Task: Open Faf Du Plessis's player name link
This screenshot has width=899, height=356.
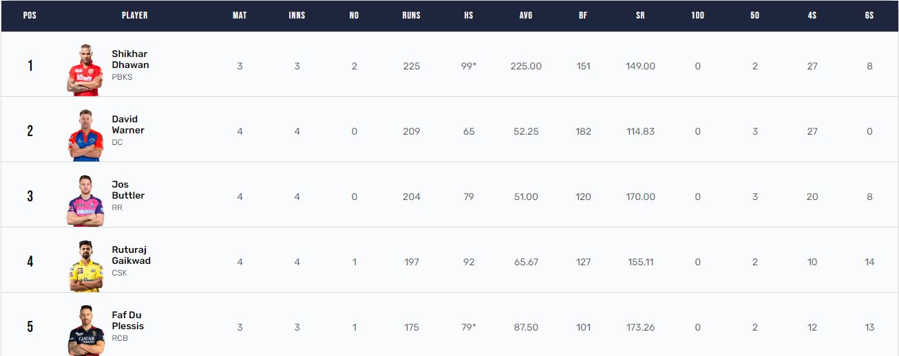Action: [x=127, y=320]
